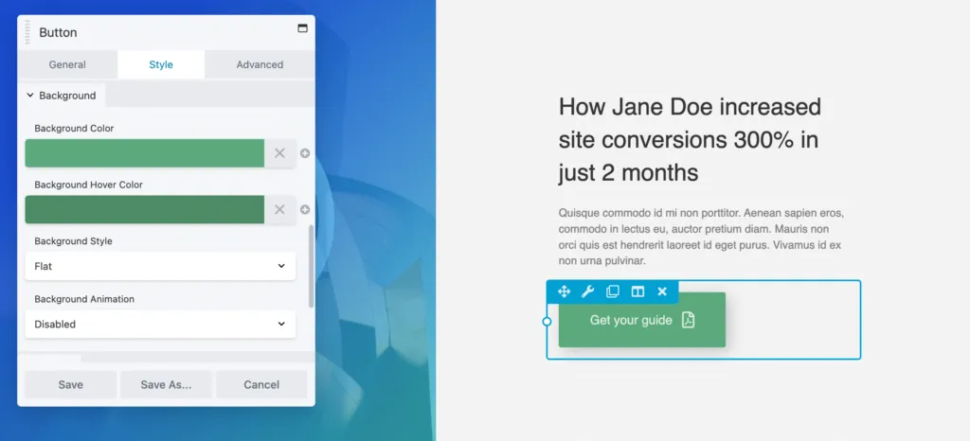Click the plus icon beside Background Color

pyautogui.click(x=305, y=153)
